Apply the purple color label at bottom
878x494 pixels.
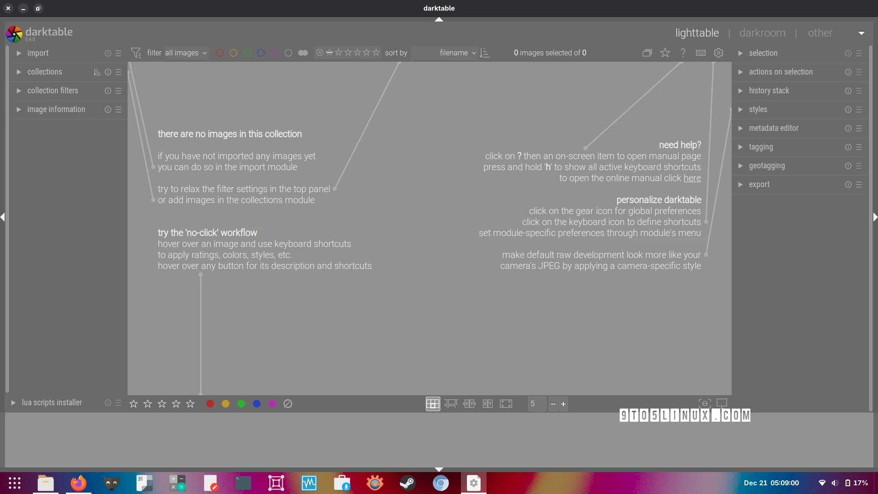point(273,404)
